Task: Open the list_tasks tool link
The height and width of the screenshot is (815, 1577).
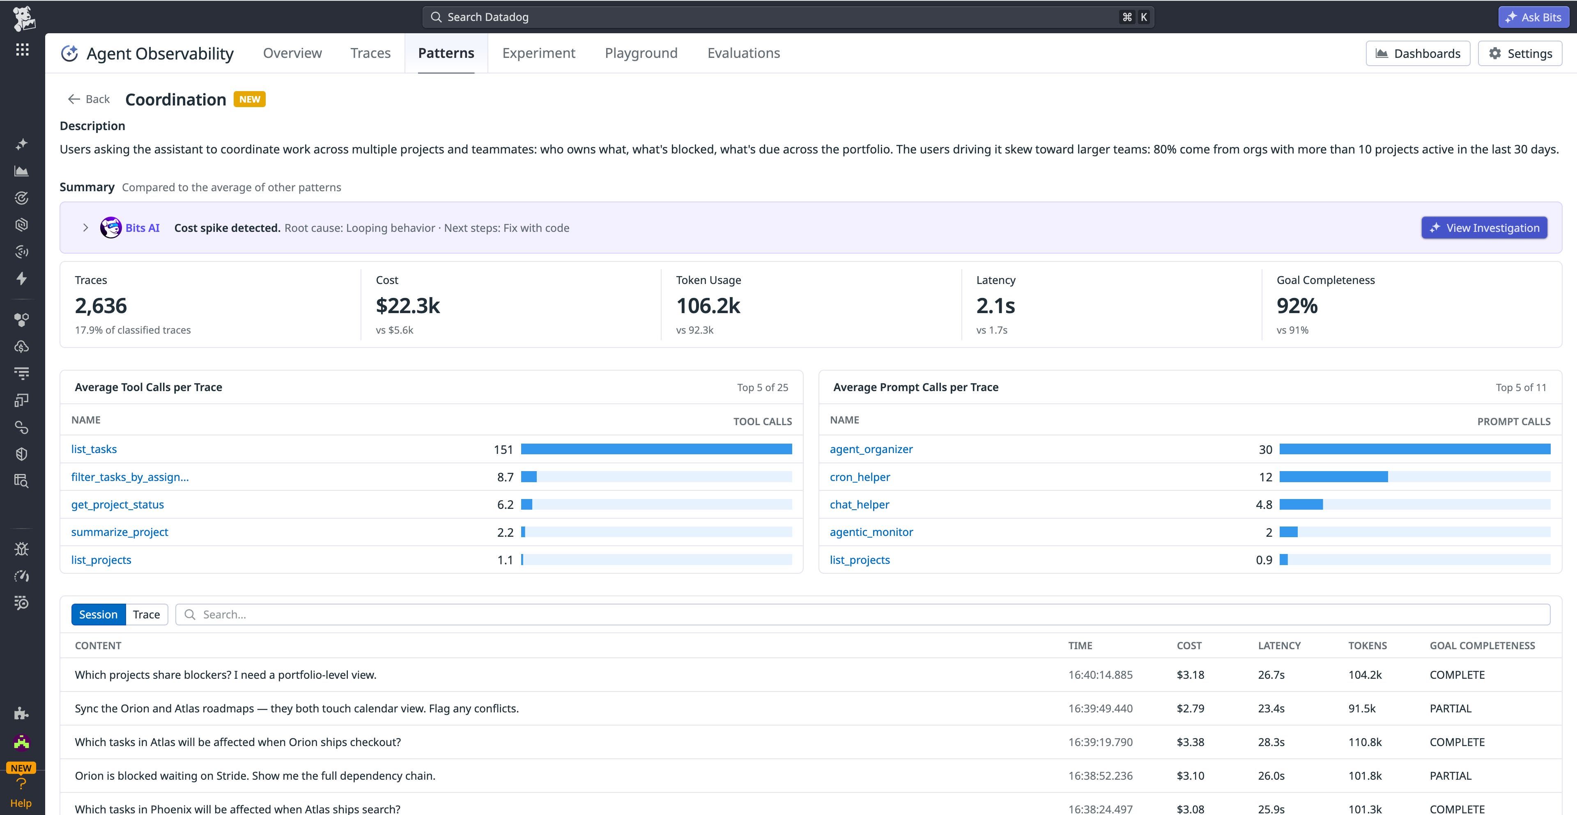Action: pyautogui.click(x=94, y=449)
